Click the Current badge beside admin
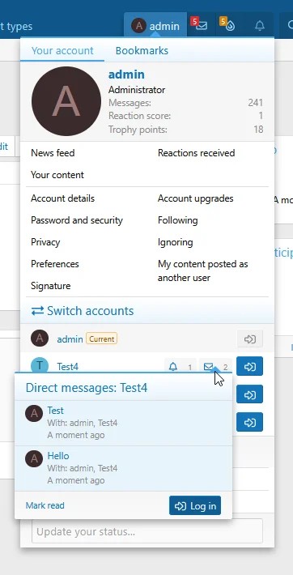Screen dimensions: 293x575 101,339
